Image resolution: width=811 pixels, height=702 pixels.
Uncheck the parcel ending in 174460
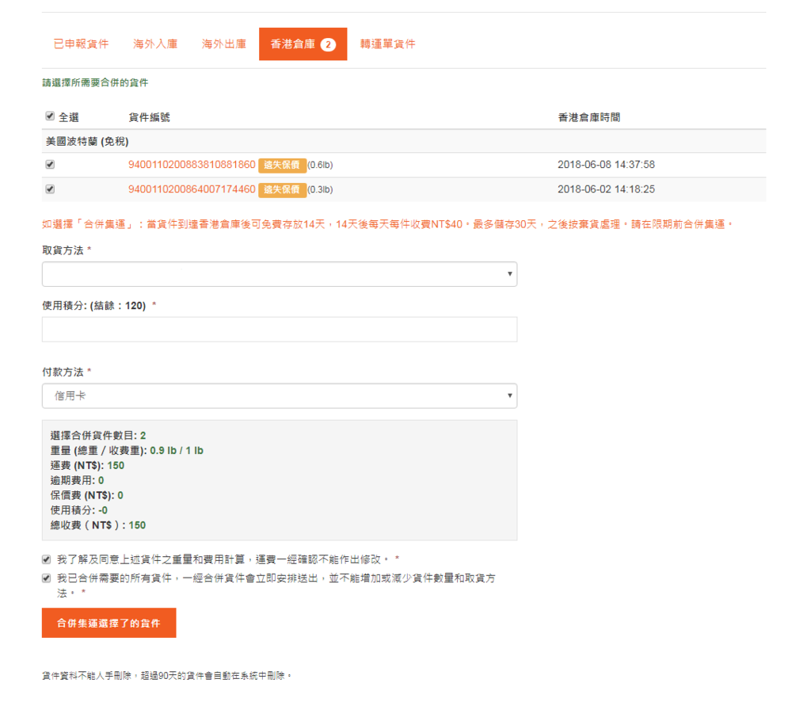(x=50, y=189)
